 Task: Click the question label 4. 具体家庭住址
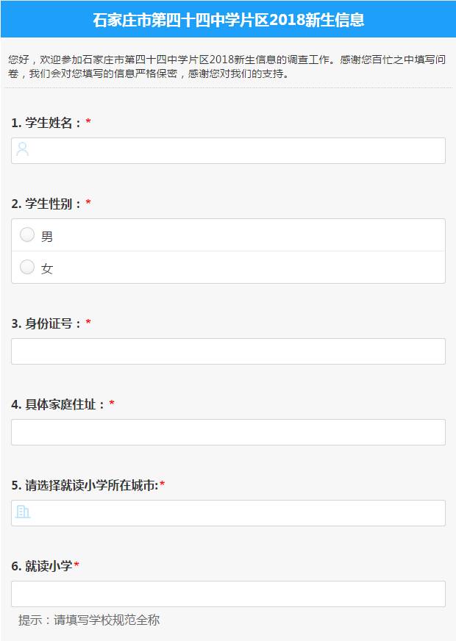pyautogui.click(x=58, y=404)
